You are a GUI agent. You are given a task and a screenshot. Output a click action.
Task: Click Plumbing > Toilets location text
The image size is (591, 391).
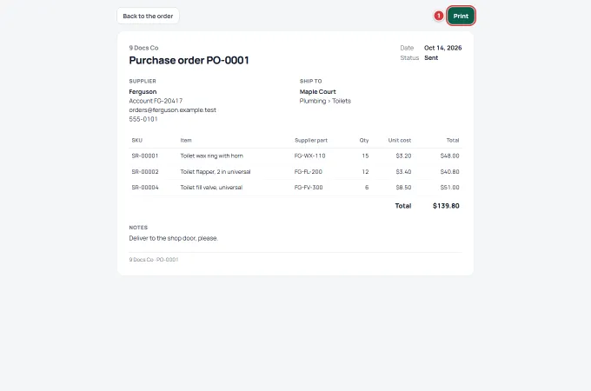coord(325,101)
